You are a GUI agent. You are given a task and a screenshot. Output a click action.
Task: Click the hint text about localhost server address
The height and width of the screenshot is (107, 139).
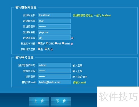(x=92, y=15)
